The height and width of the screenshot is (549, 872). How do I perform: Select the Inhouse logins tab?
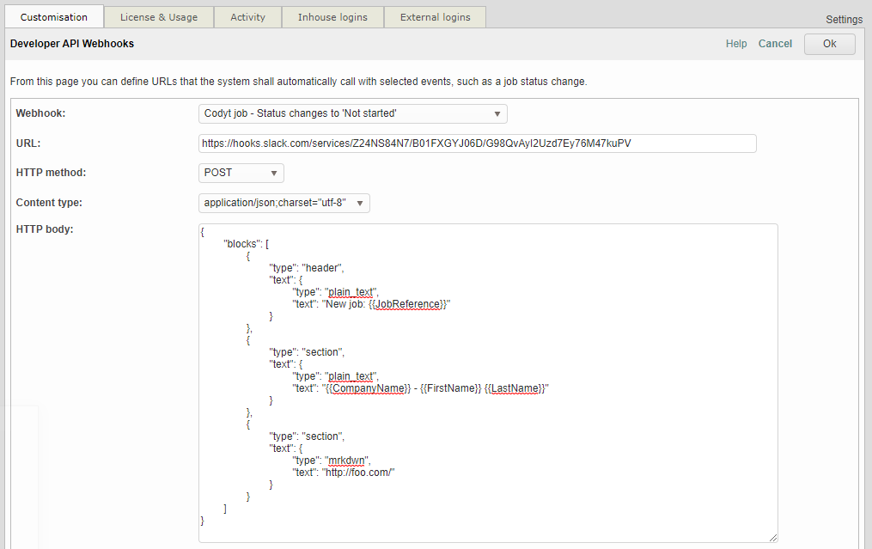click(x=332, y=17)
